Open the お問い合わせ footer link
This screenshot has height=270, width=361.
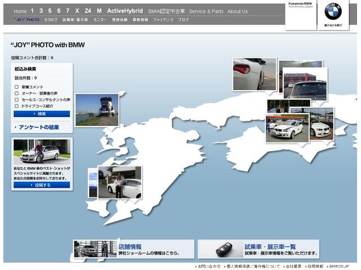point(208,266)
